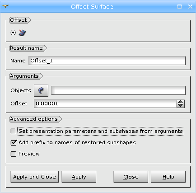Viewport: 196px width, 193px height.
Task: Click the Offset Surface title bar
Action: (92, 6)
